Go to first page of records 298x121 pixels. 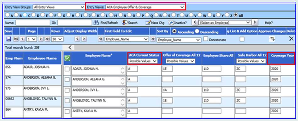pyautogui.click(x=16, y=39)
